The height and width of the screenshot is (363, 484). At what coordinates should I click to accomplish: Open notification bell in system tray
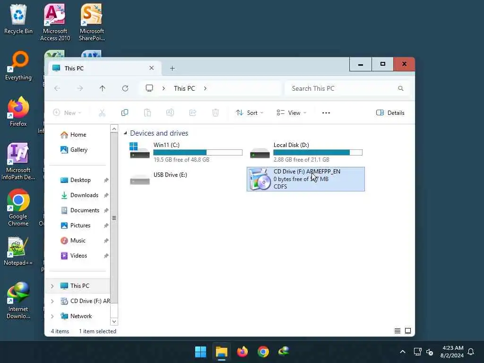click(x=471, y=352)
